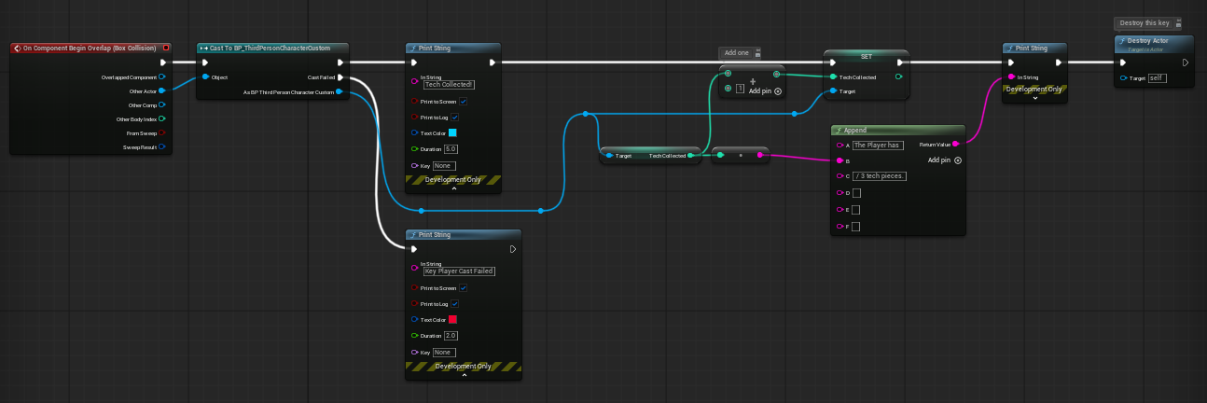Click Add pin circle icon on the addition node
The image size is (1207, 403).
[778, 91]
